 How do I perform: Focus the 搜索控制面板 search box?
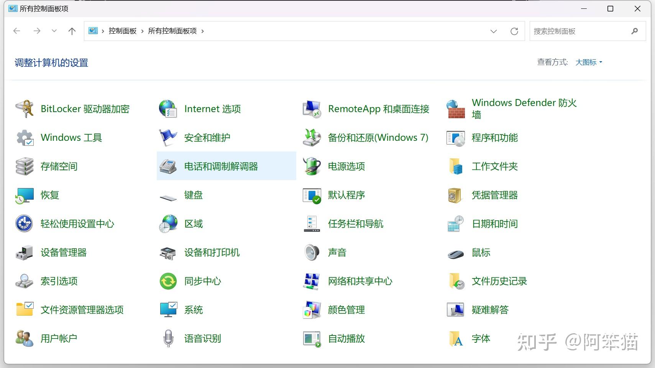tap(588, 31)
